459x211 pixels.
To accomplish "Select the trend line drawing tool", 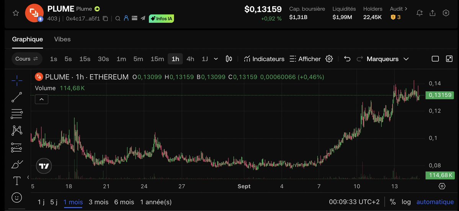I will (17, 97).
